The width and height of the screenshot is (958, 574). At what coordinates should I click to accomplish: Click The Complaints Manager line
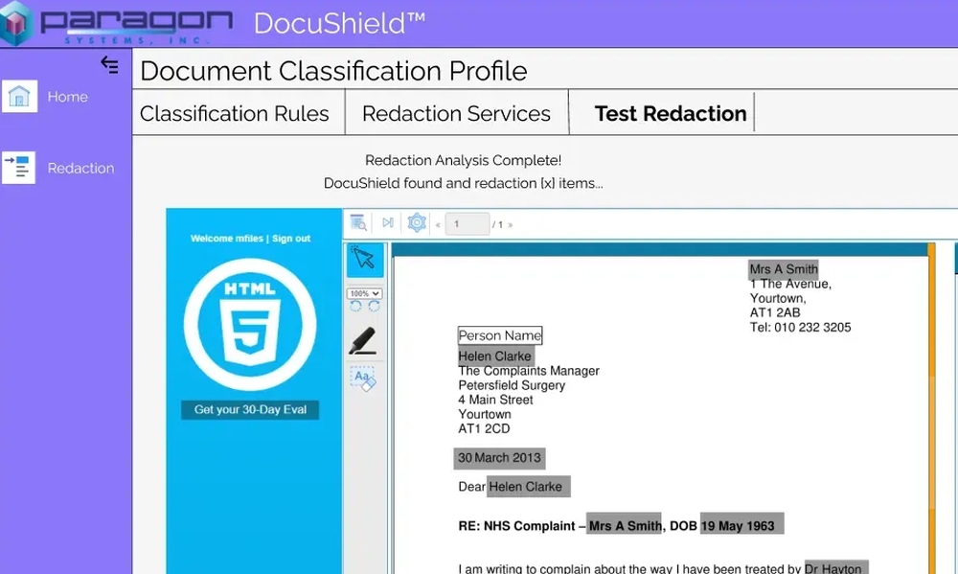click(x=529, y=371)
